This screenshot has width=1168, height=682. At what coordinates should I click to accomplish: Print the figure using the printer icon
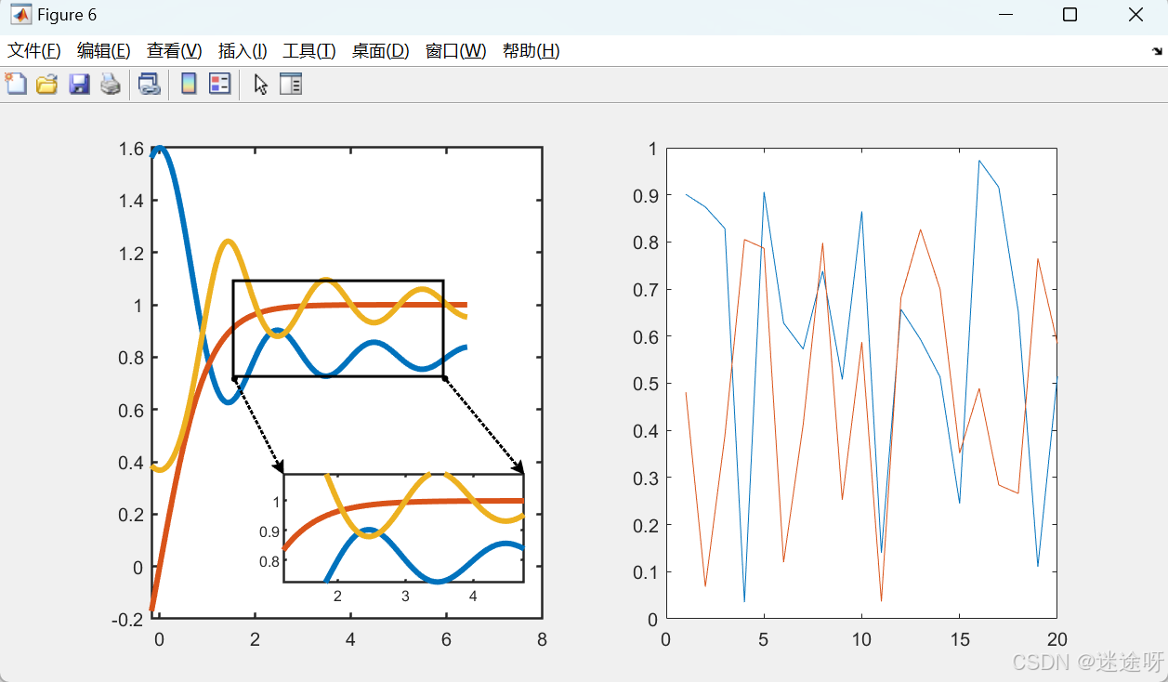pos(110,85)
